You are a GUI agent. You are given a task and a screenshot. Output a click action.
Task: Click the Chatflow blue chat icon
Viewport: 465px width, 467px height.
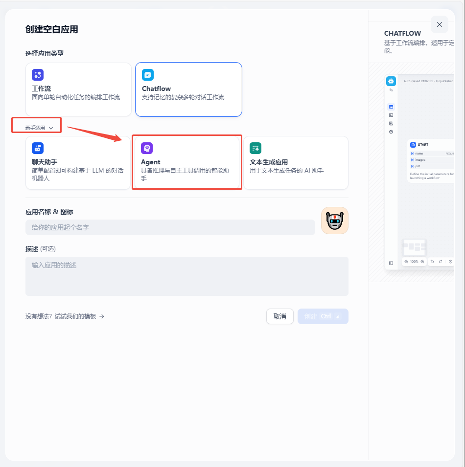pyautogui.click(x=147, y=75)
